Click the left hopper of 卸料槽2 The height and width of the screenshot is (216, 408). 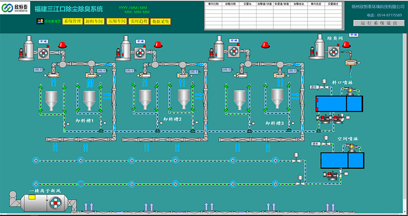145,100
